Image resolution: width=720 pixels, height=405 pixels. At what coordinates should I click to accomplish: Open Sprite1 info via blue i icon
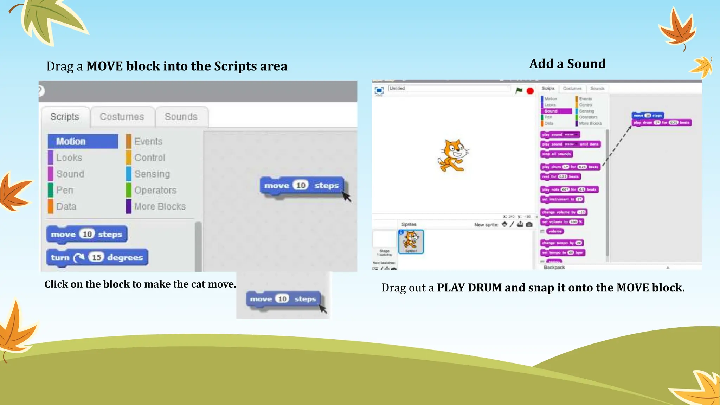click(x=401, y=232)
